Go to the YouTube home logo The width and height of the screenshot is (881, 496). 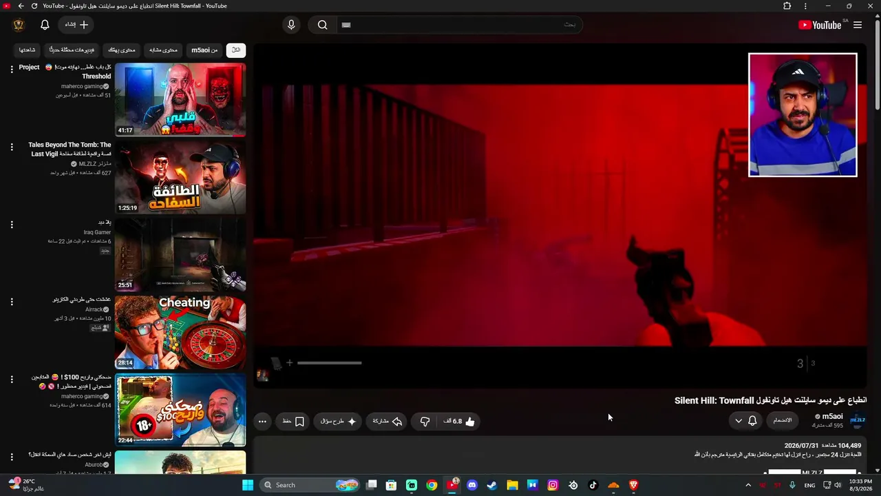tap(820, 25)
